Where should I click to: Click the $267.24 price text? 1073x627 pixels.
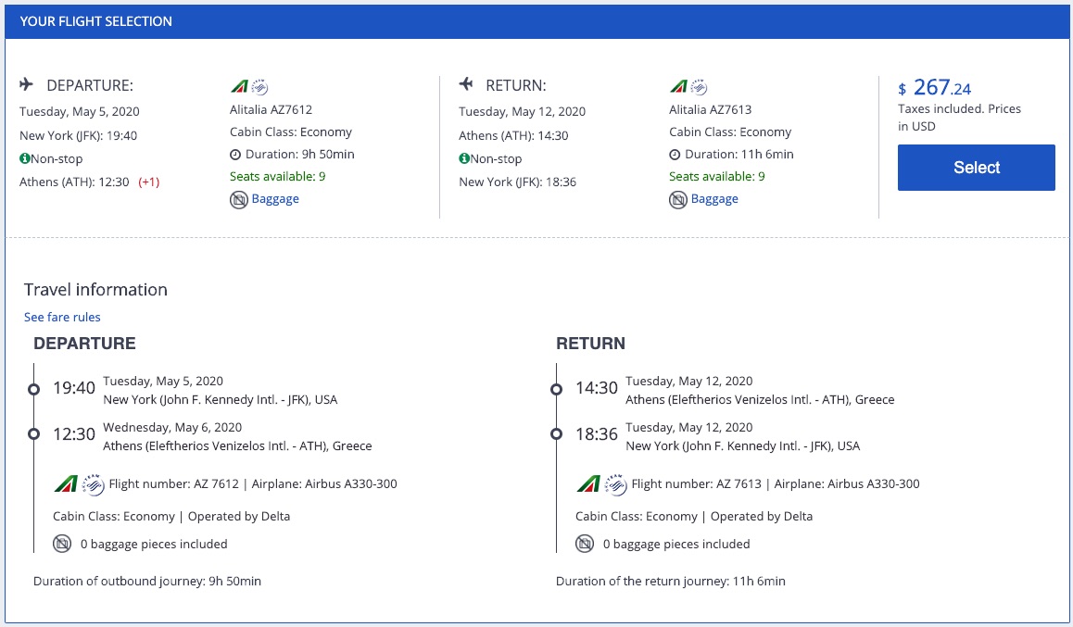[x=935, y=89]
